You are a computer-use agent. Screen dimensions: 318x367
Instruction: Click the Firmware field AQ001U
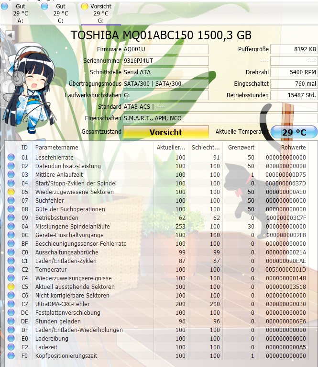point(166,49)
